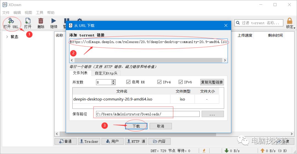Open the Help menu
This screenshot has height=154, width=297.
[51, 12]
